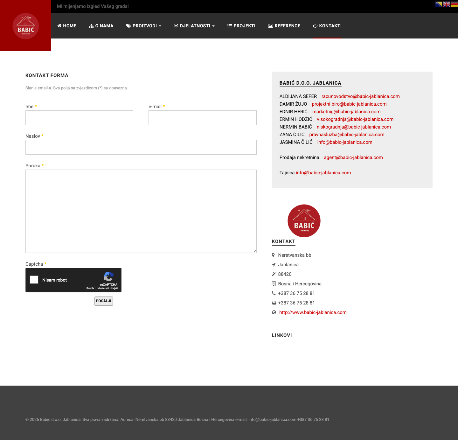Expand the Proizvodi dropdown menu
458x440 pixels.
pos(144,26)
